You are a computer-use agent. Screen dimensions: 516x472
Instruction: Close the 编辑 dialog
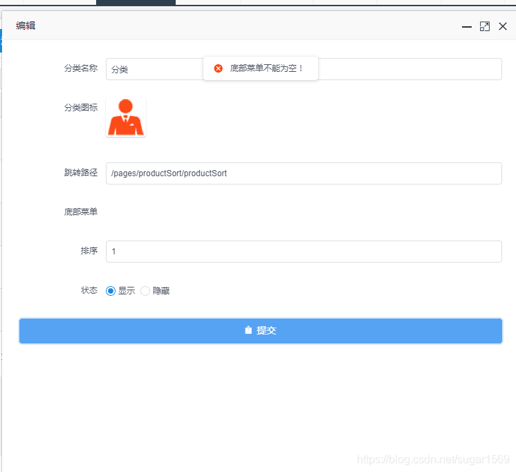pos(502,26)
